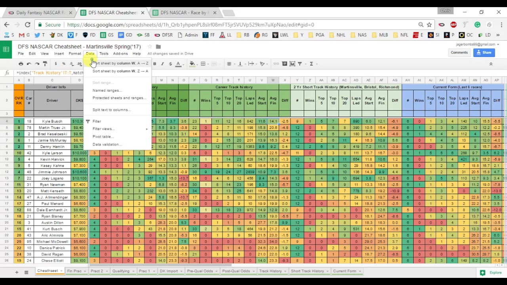
Task: Open the text color picker
Action: [179, 64]
